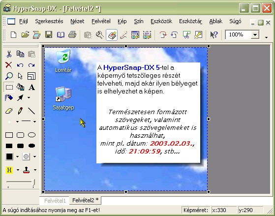Image resolution: width=275 pixels, height=216 pixels.
Task: Click the Lomtár icon in the image
Action: (63, 61)
